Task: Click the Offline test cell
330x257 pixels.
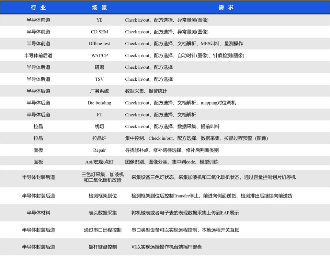Action: point(100,44)
